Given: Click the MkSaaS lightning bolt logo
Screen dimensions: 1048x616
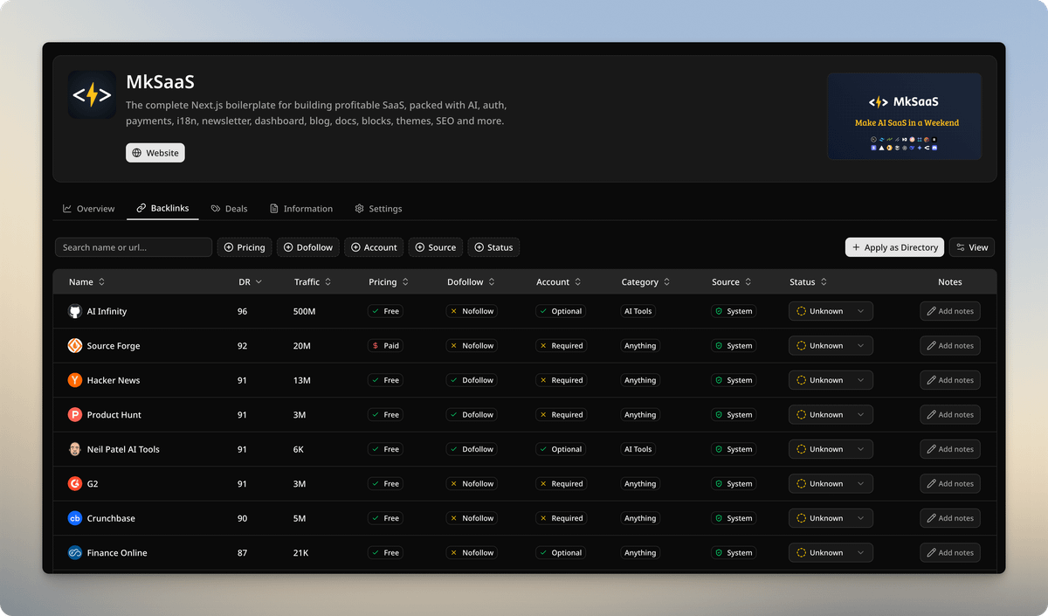Looking at the screenshot, I should point(92,94).
